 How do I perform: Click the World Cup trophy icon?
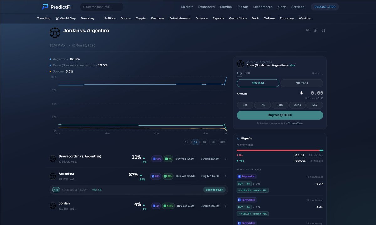tap(57, 18)
